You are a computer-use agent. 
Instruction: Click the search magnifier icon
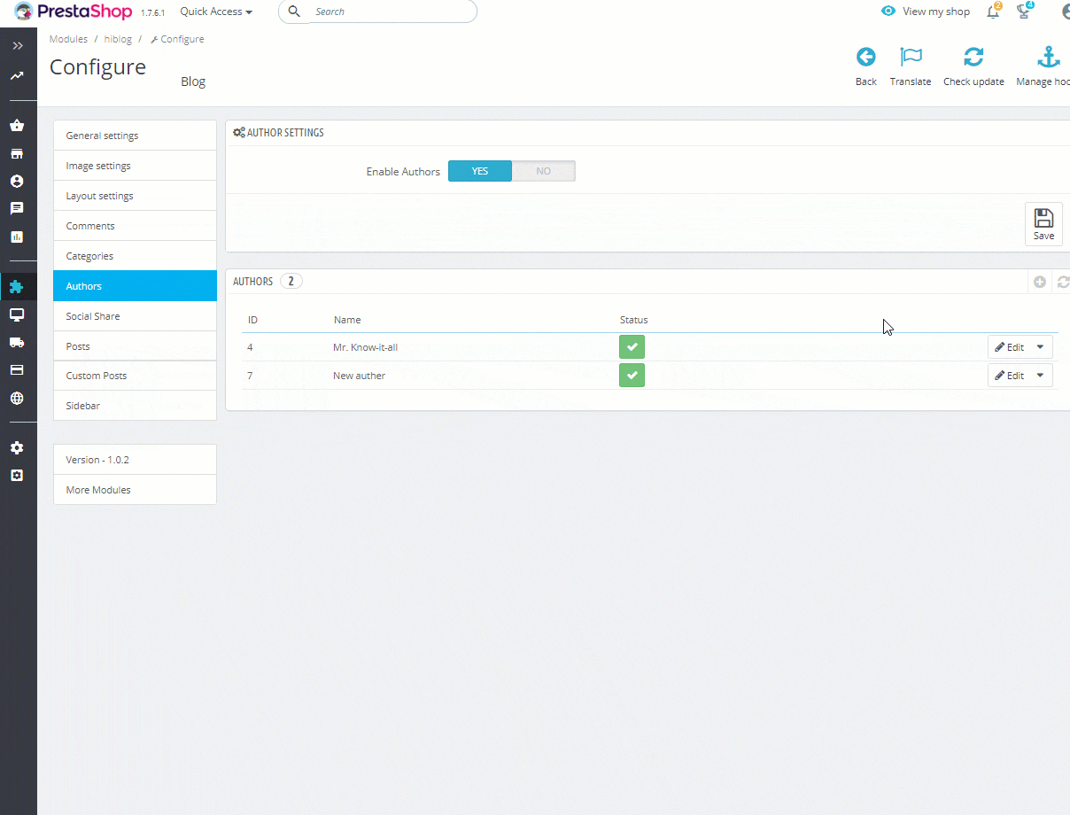295,12
